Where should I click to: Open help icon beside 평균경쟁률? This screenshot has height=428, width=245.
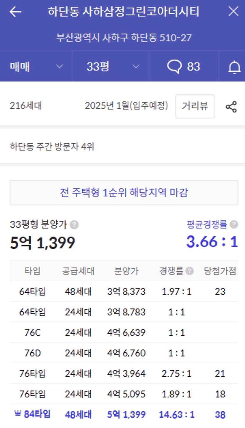click(234, 224)
